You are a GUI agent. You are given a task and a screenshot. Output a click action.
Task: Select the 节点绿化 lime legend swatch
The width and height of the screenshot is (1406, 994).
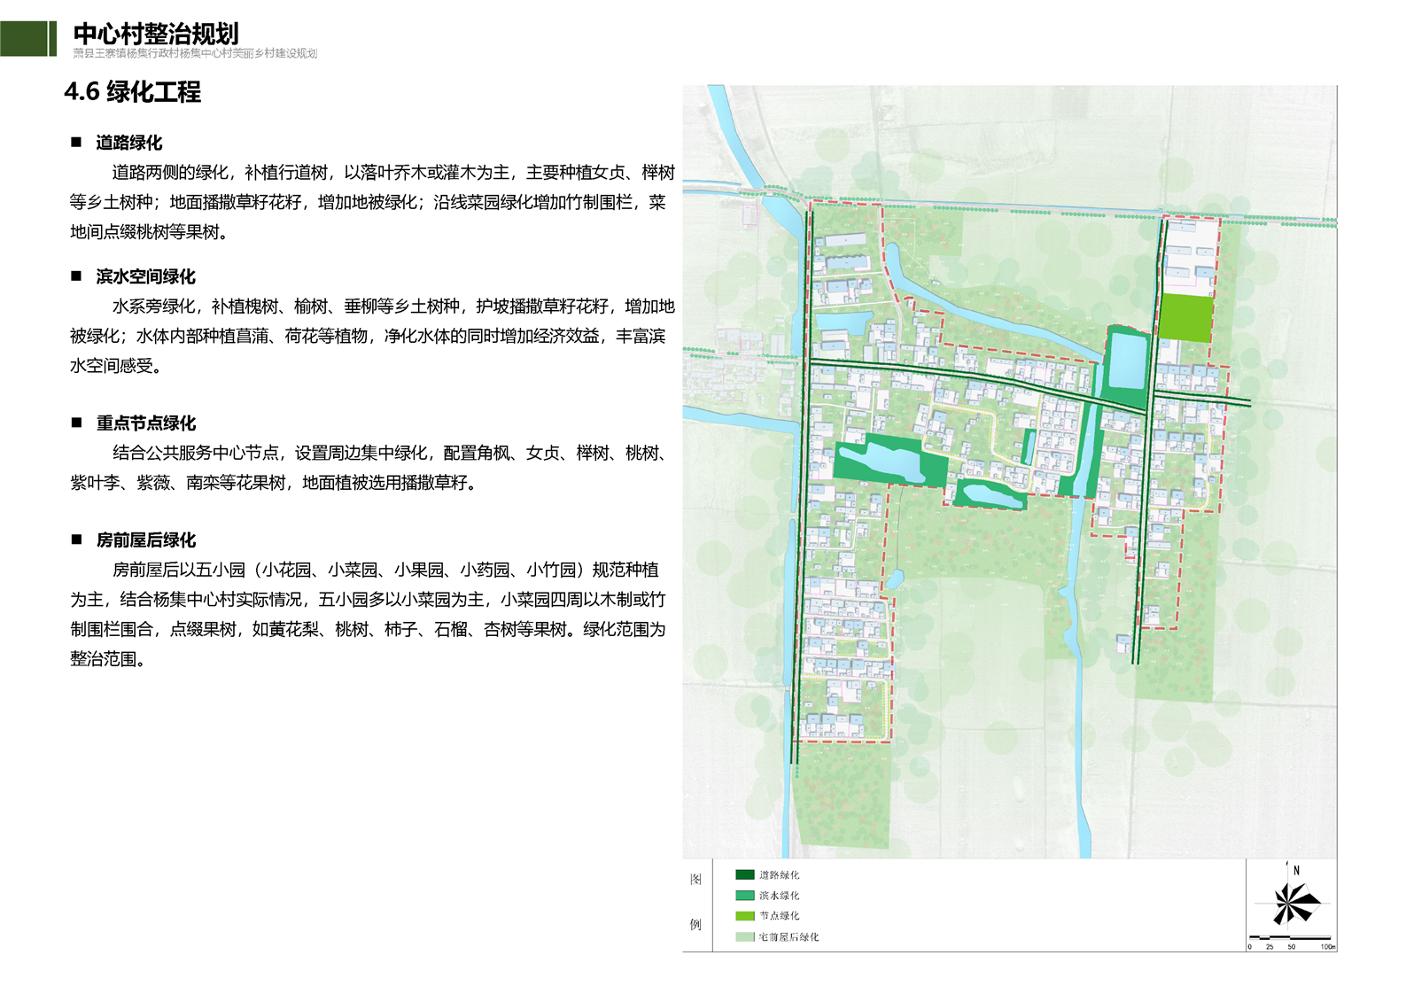click(744, 916)
